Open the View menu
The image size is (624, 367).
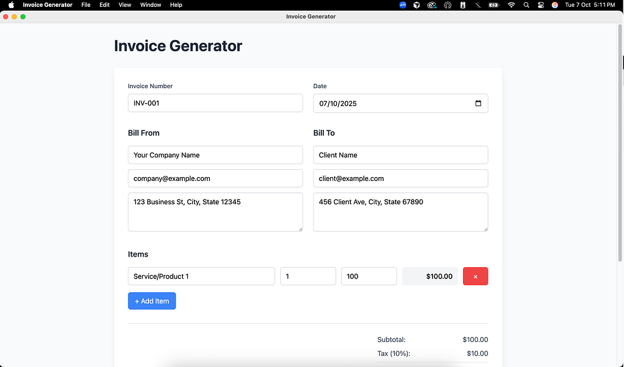click(x=125, y=5)
